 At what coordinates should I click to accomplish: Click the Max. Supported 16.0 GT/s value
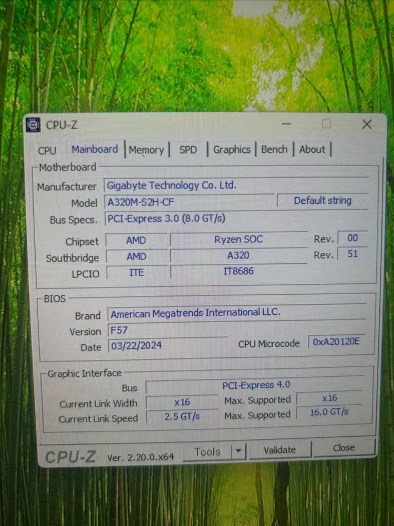(x=329, y=412)
